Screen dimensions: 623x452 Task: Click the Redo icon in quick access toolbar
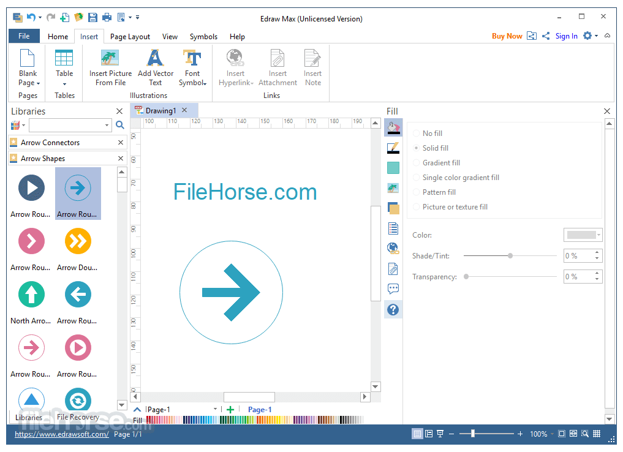pyautogui.click(x=50, y=17)
